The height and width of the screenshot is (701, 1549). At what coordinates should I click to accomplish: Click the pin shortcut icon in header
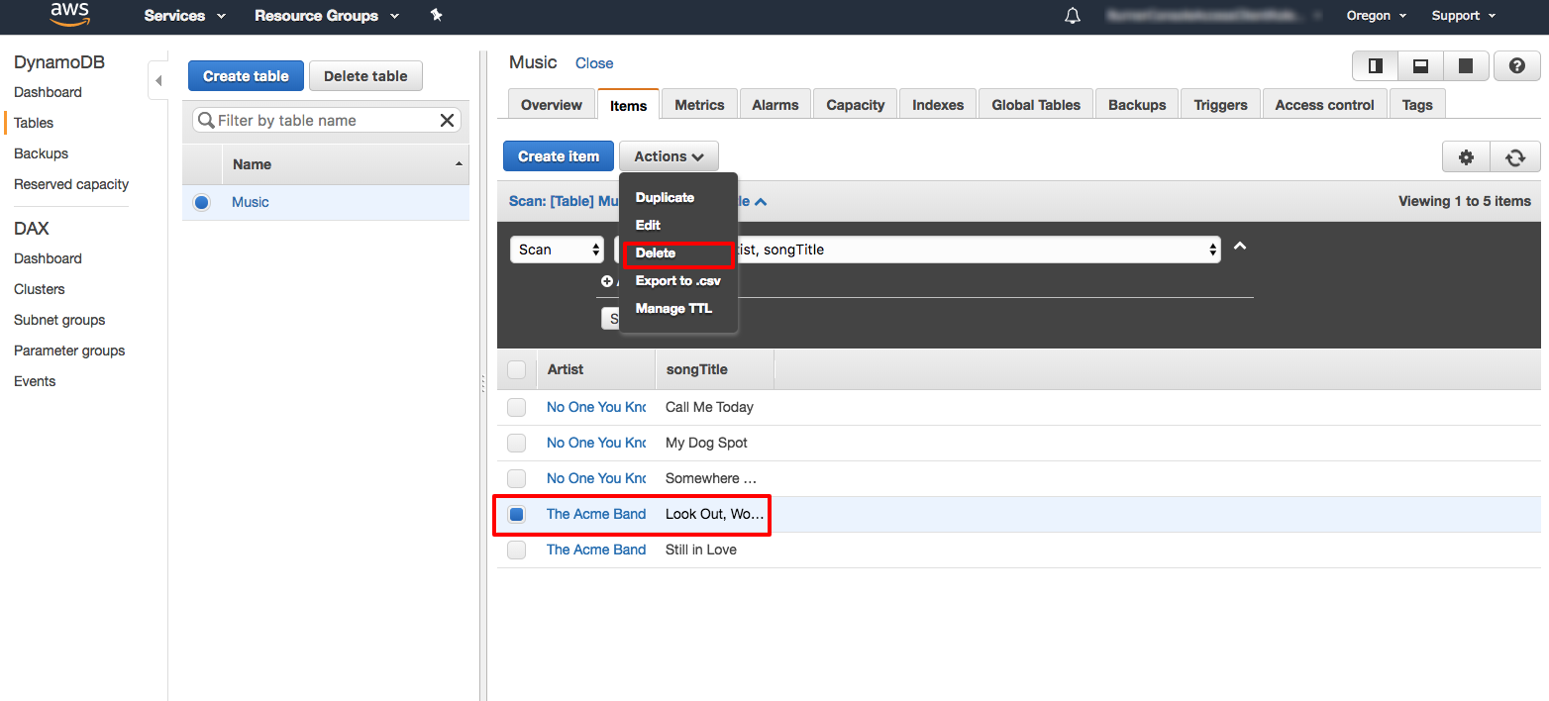point(437,16)
